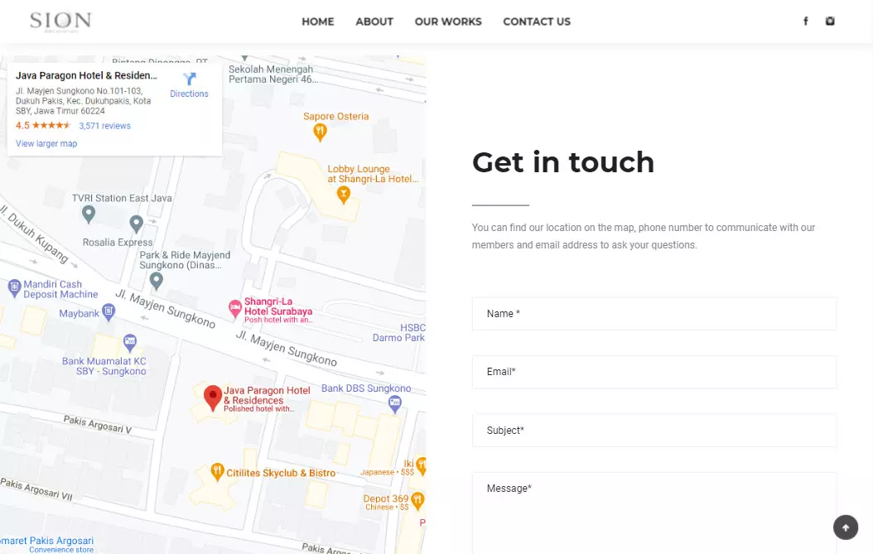This screenshot has height=554, width=873.
Task: Click the Pakis Argosari VII street label
Action: coord(36,489)
